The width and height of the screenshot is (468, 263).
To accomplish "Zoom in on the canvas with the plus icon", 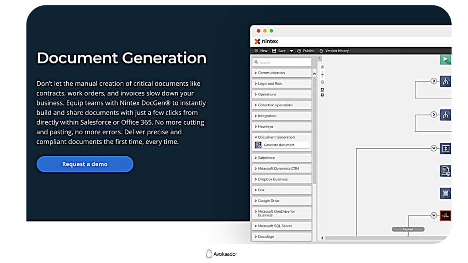I will coord(322,67).
